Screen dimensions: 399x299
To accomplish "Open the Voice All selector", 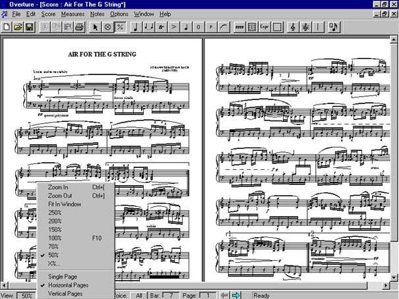I will pos(139,296).
